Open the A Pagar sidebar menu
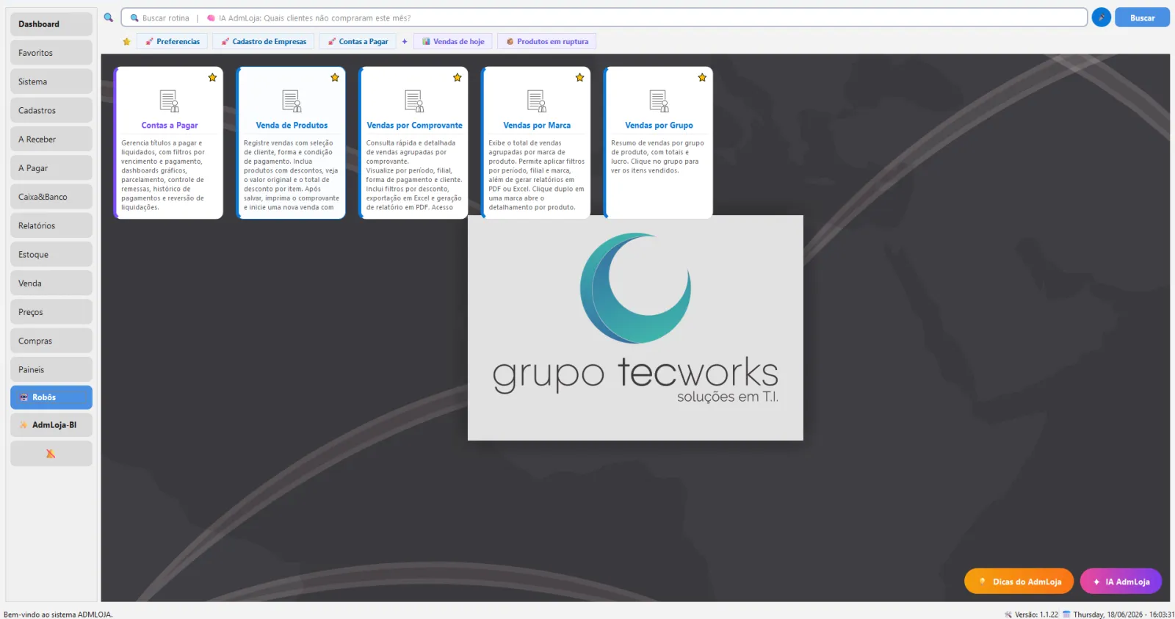Screen dimensions: 1175x619 [x=51, y=168]
